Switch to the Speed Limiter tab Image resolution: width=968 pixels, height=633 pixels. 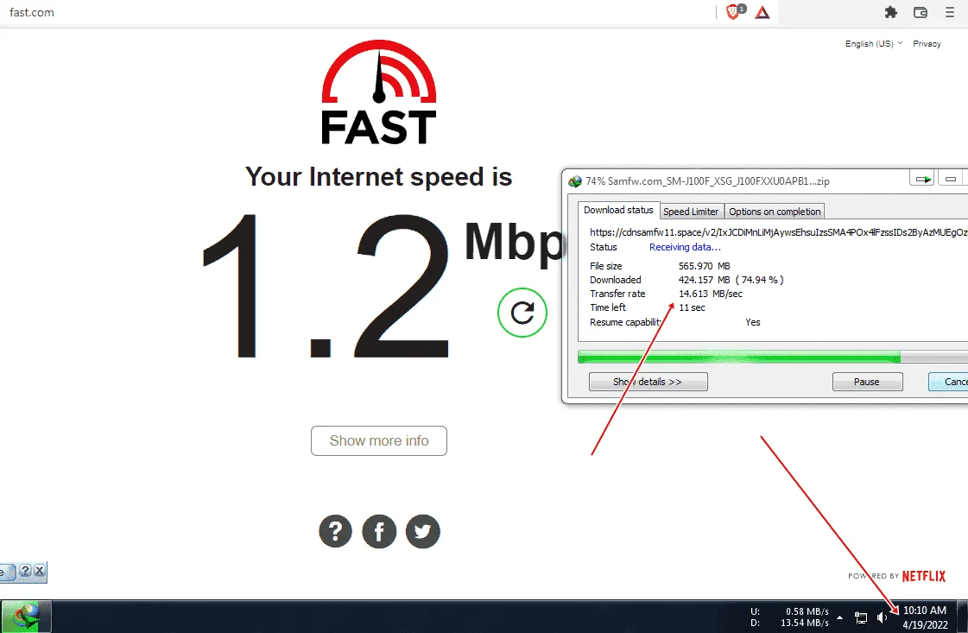(691, 212)
